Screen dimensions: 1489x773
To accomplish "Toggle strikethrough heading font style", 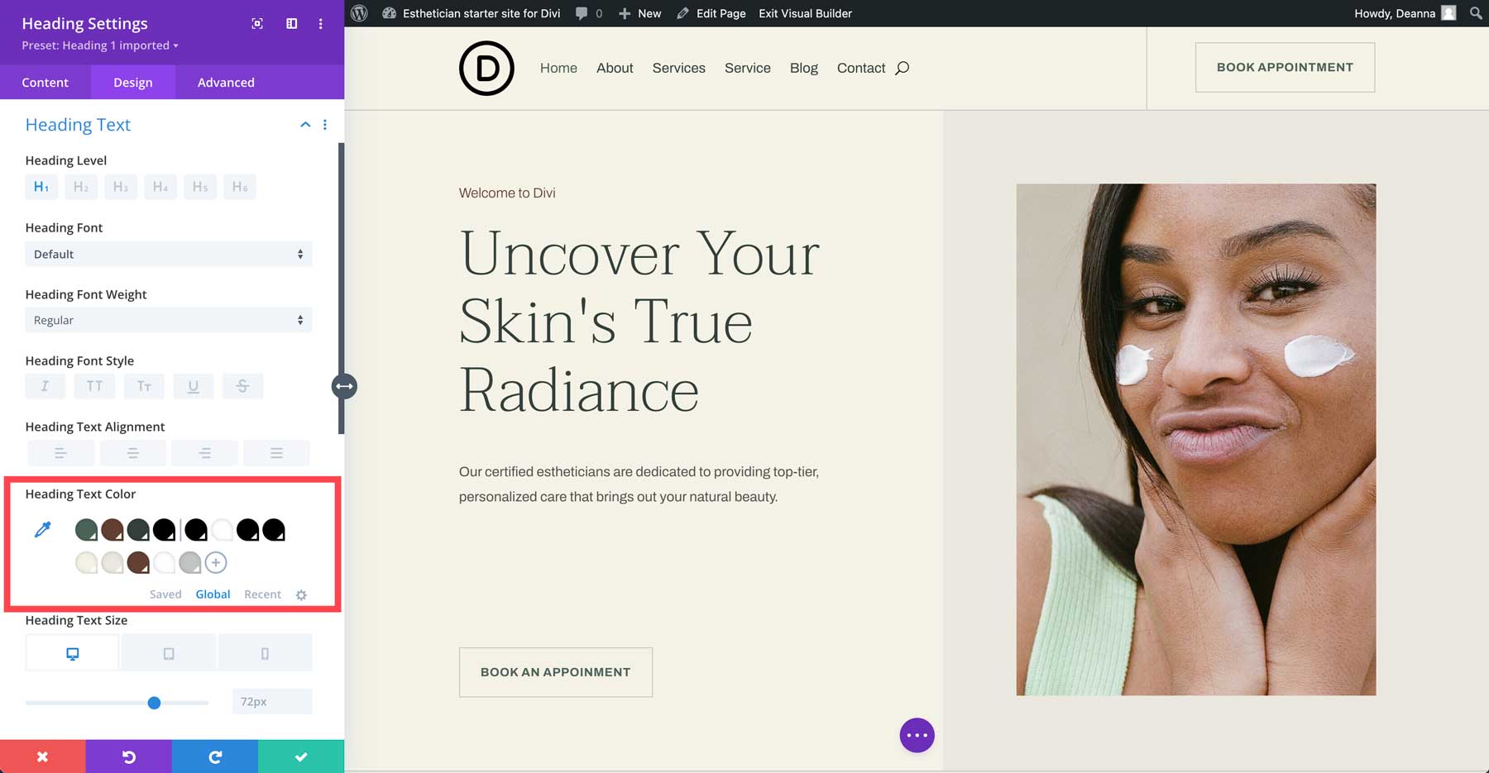I will (x=242, y=385).
